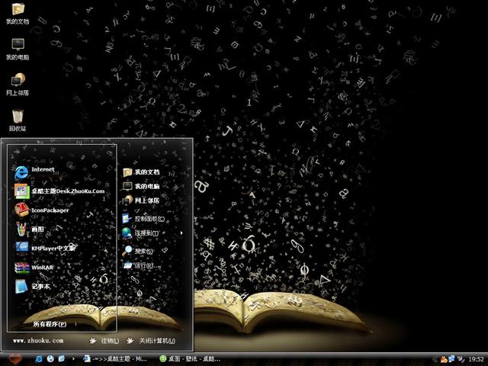Open 我的文档 in start menu right column
Viewport: 488px width, 366px height.
141,172
